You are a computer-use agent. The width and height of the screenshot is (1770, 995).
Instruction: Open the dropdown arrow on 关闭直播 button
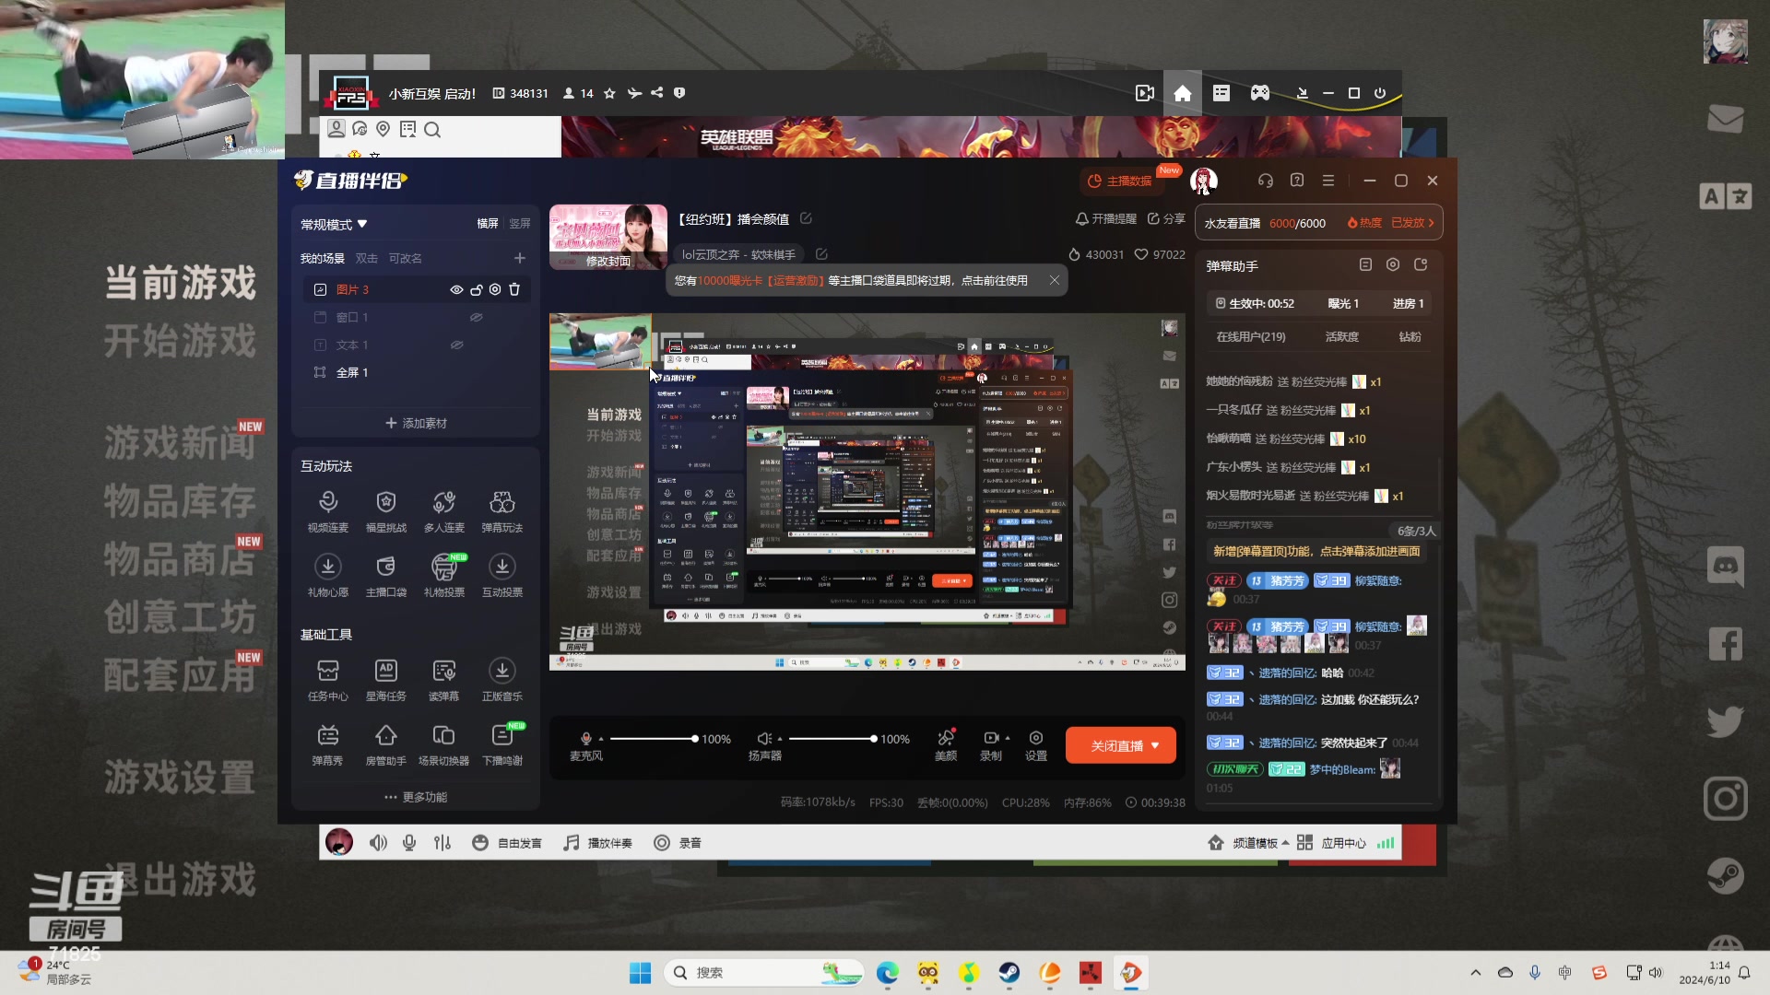pyautogui.click(x=1155, y=745)
